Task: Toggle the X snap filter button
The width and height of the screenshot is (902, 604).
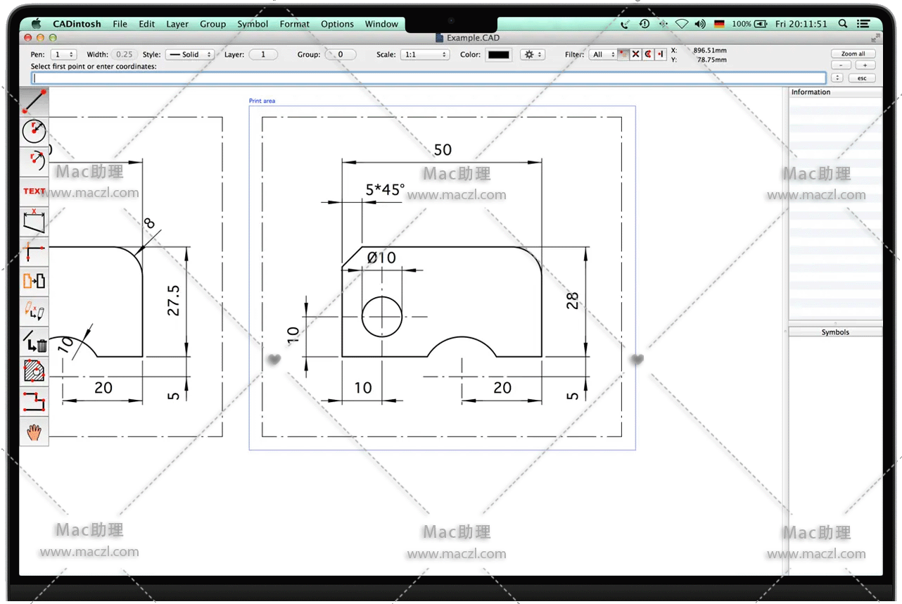Action: pos(635,54)
